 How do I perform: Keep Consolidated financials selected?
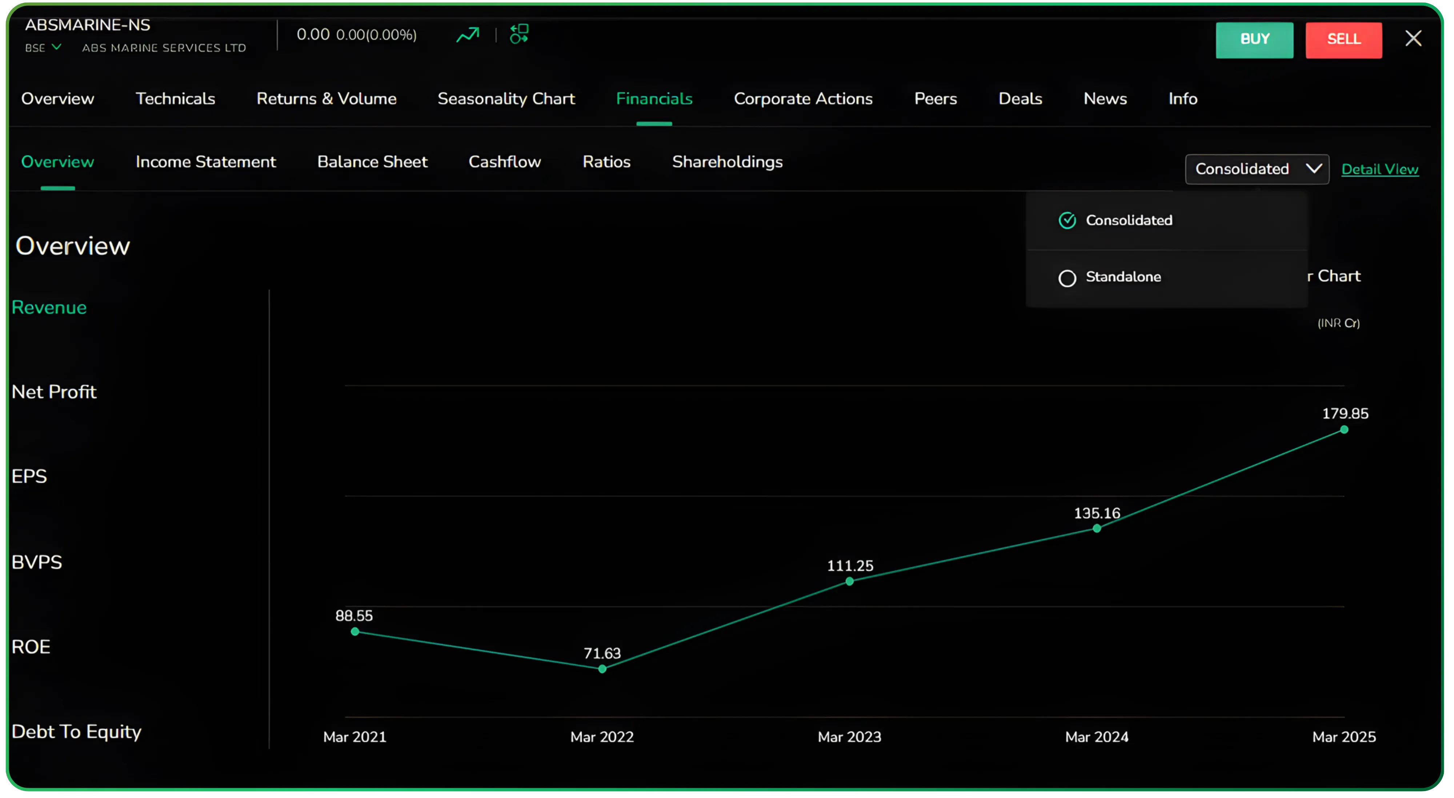(1128, 220)
